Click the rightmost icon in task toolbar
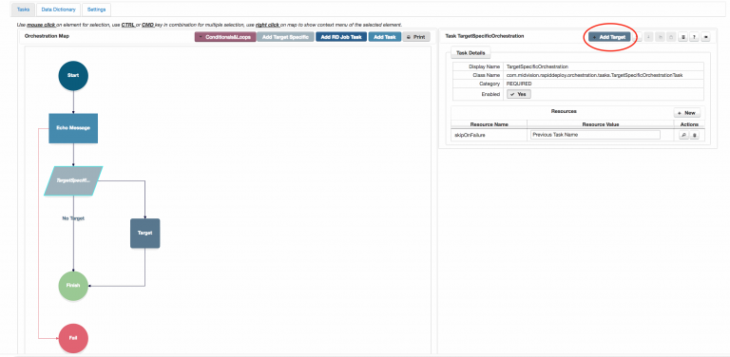Image resolution: width=730 pixels, height=357 pixels. (706, 37)
